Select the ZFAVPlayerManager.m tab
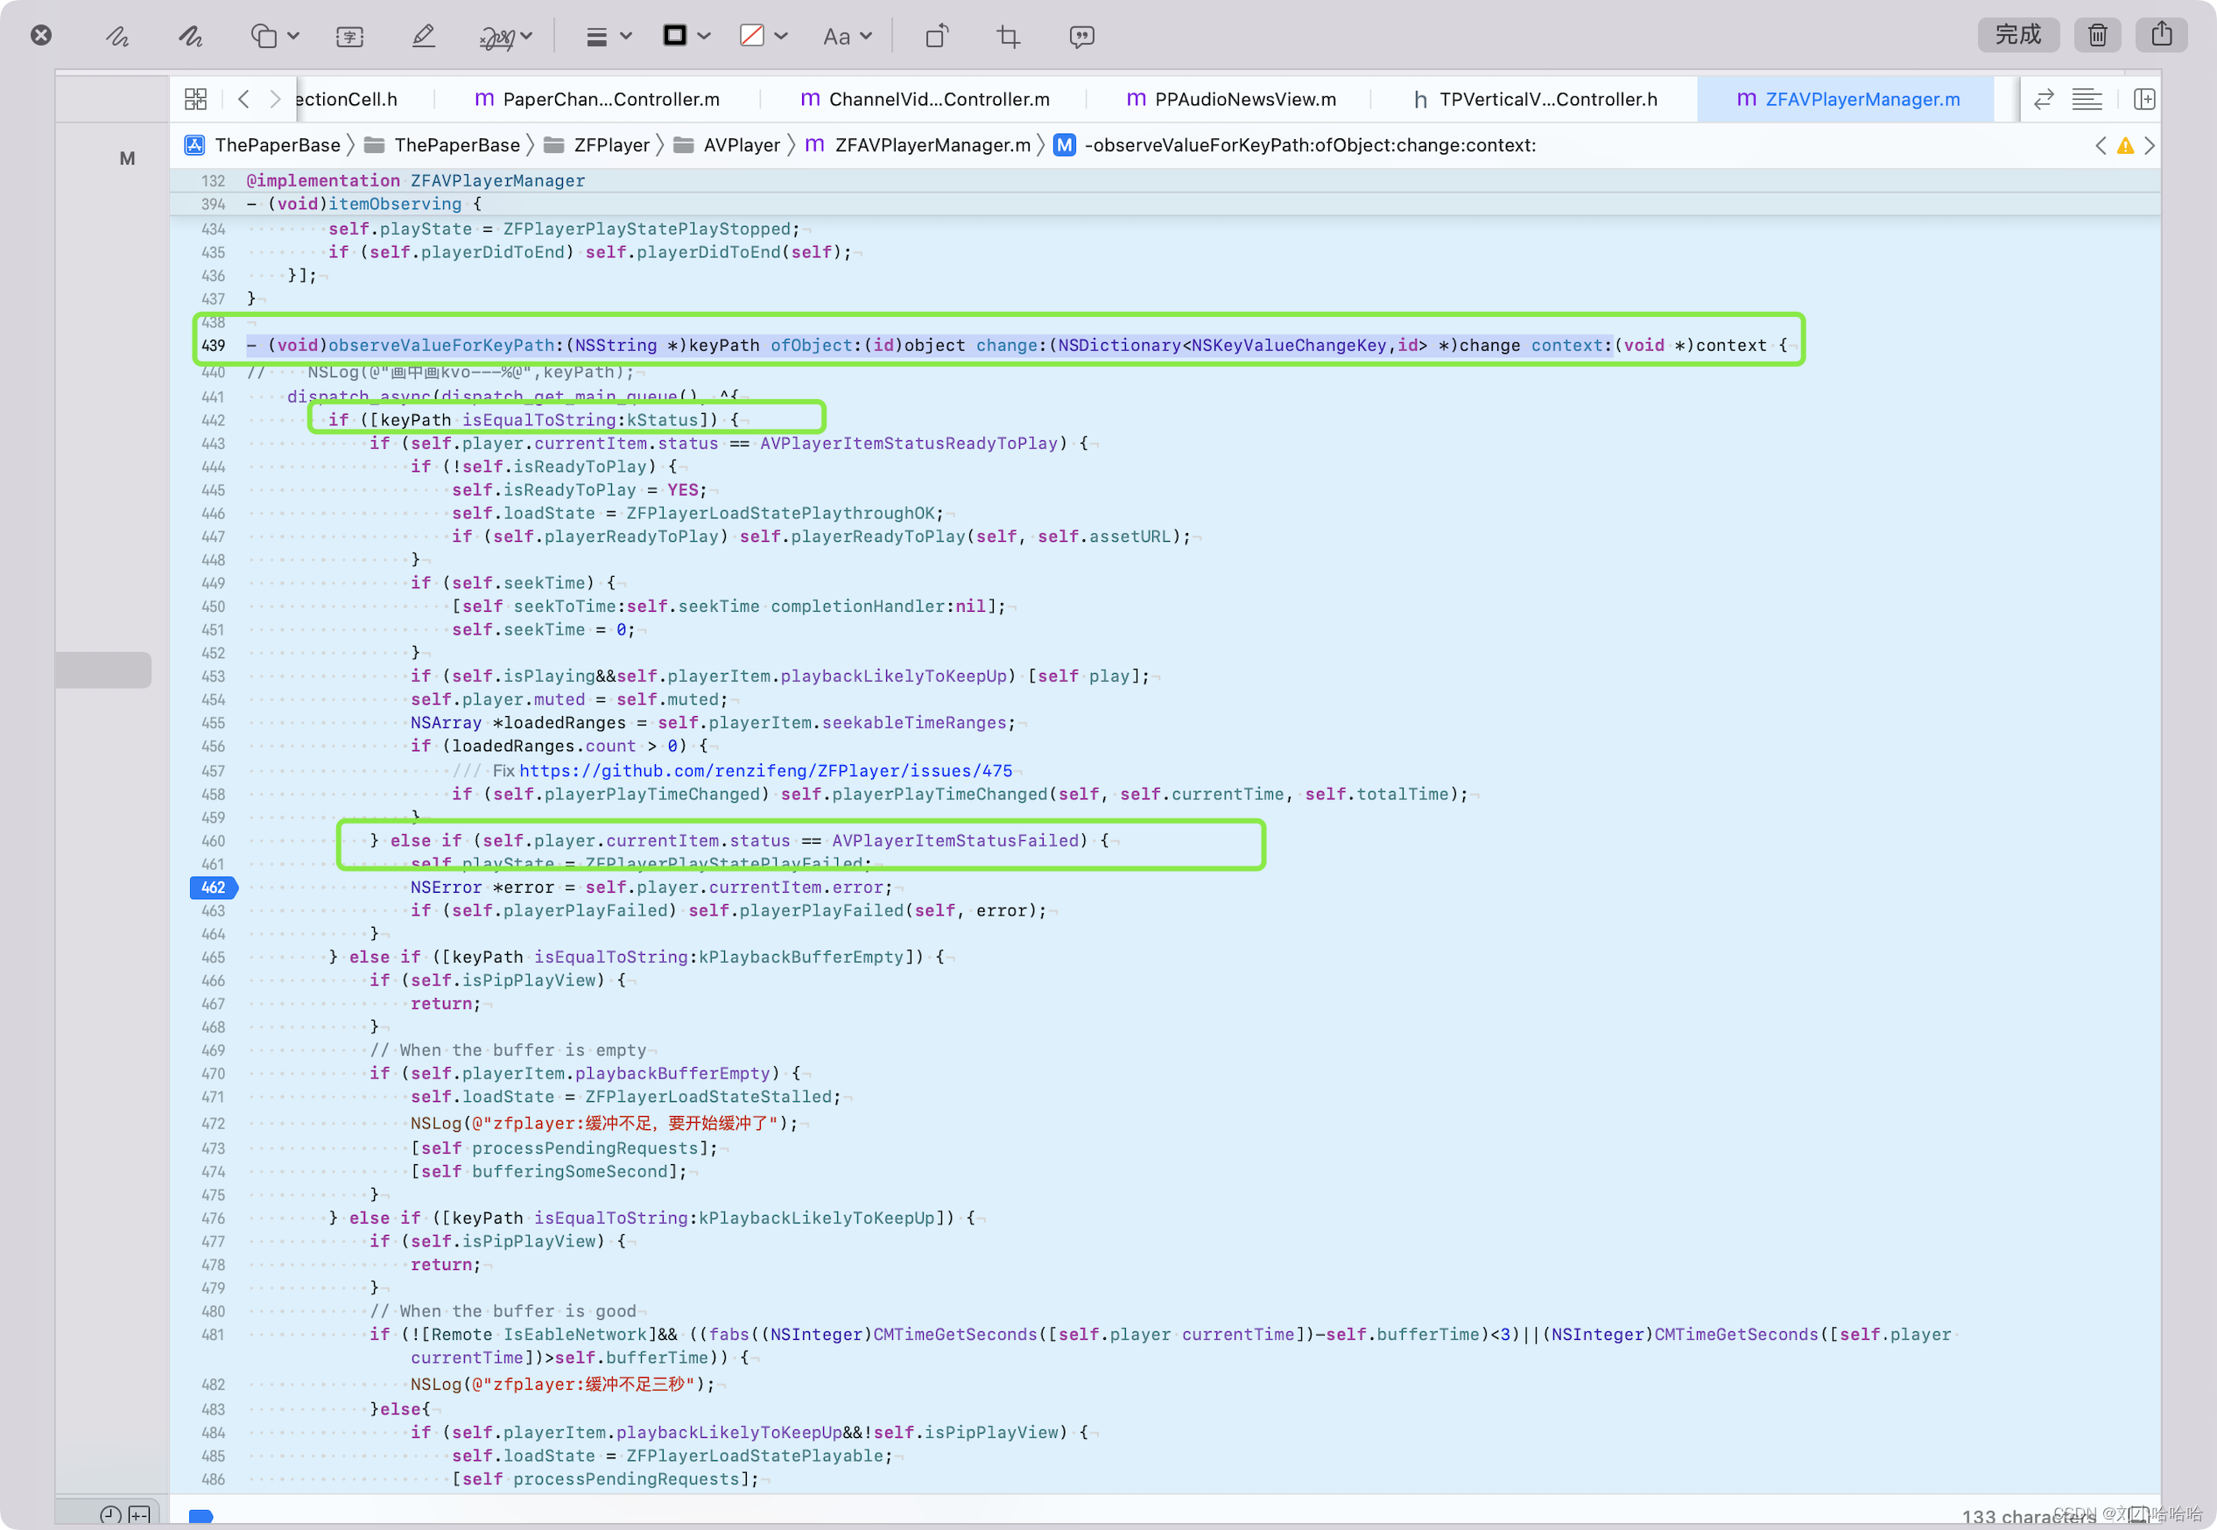 [x=1847, y=99]
